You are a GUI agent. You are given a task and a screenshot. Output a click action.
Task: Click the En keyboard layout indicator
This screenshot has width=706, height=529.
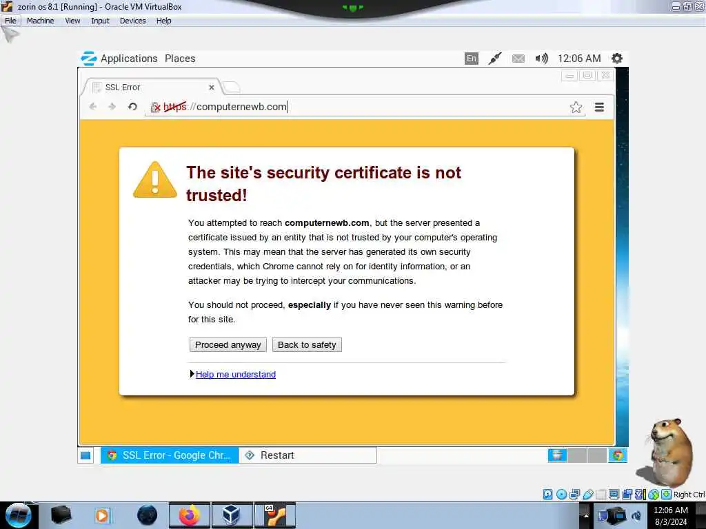pyautogui.click(x=472, y=59)
